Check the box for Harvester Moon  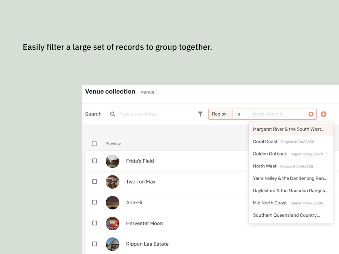point(95,223)
